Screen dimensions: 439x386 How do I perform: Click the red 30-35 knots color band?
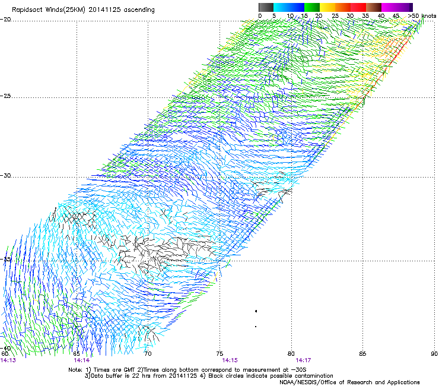pyautogui.click(x=358, y=7)
